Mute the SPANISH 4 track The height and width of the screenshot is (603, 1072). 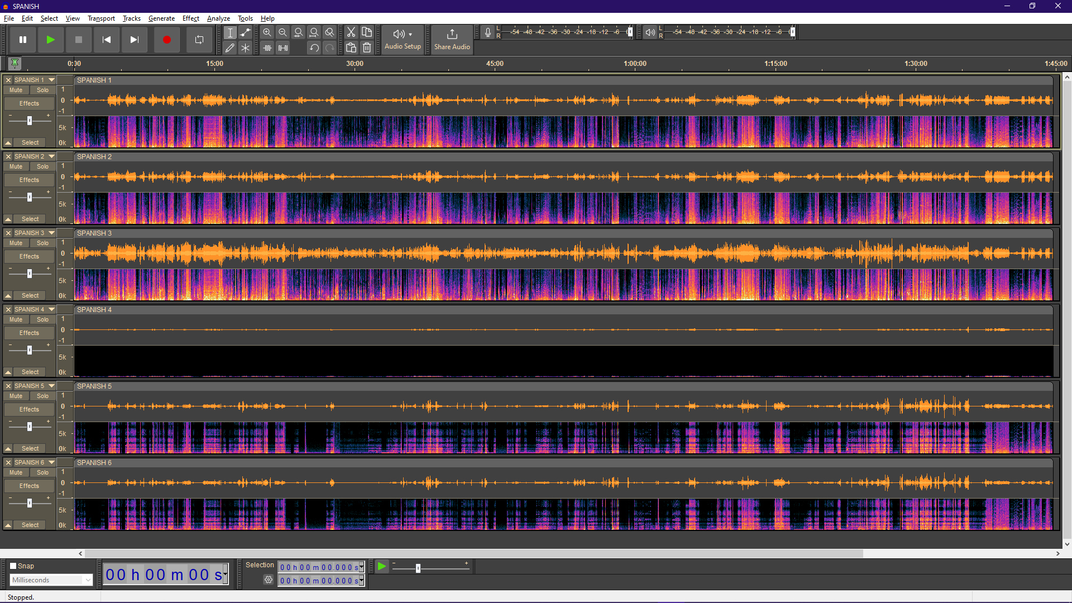tap(16, 319)
